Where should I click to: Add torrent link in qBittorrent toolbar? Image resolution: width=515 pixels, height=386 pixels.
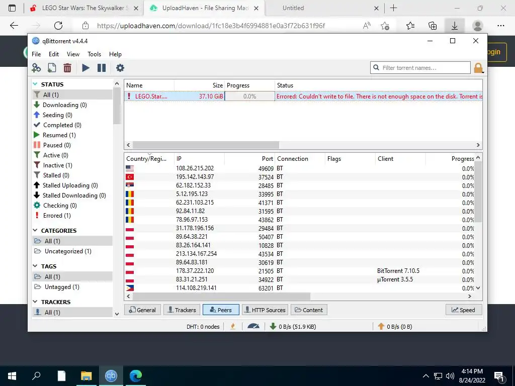click(36, 68)
